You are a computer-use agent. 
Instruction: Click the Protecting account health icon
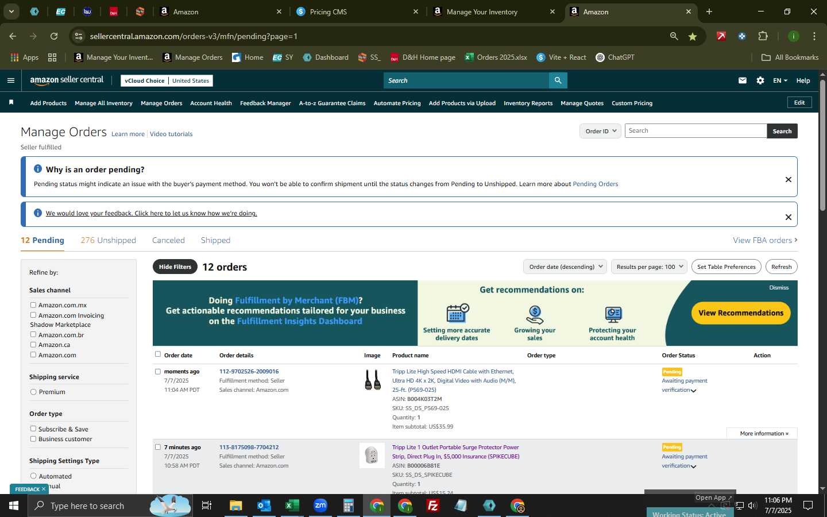[x=613, y=314]
